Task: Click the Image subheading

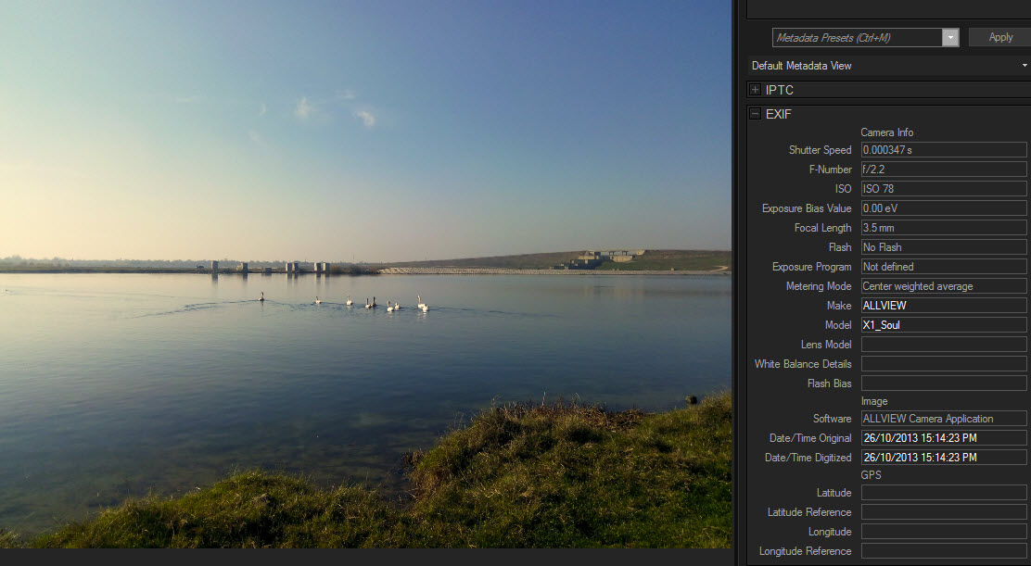Action: [874, 401]
